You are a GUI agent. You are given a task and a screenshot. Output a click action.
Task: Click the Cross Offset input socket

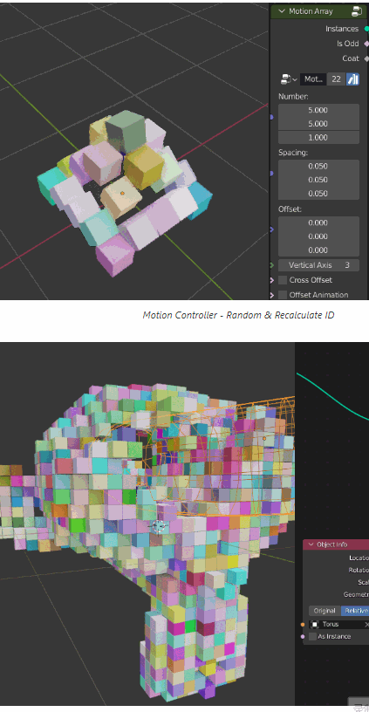click(271, 280)
